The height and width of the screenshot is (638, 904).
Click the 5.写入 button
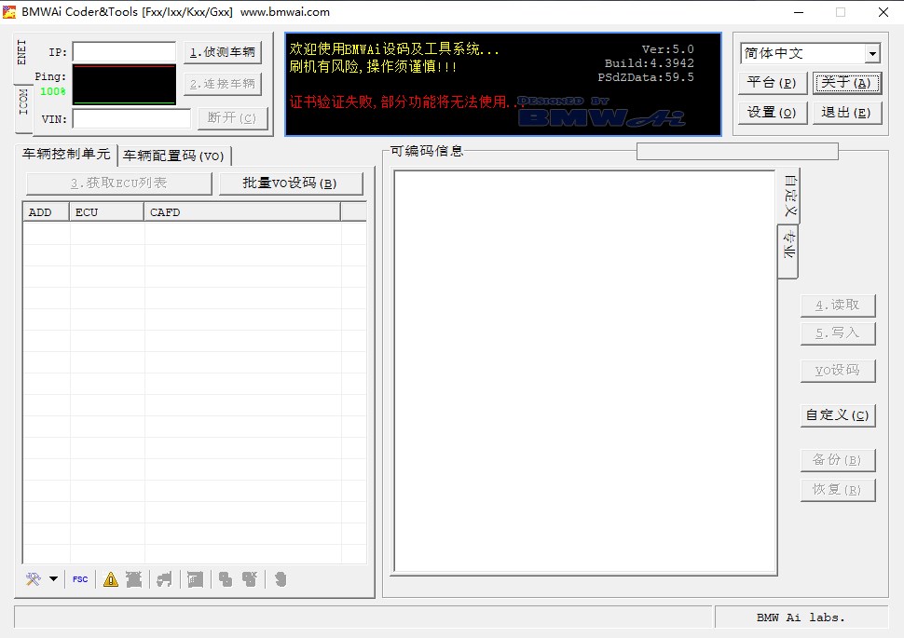click(x=838, y=333)
